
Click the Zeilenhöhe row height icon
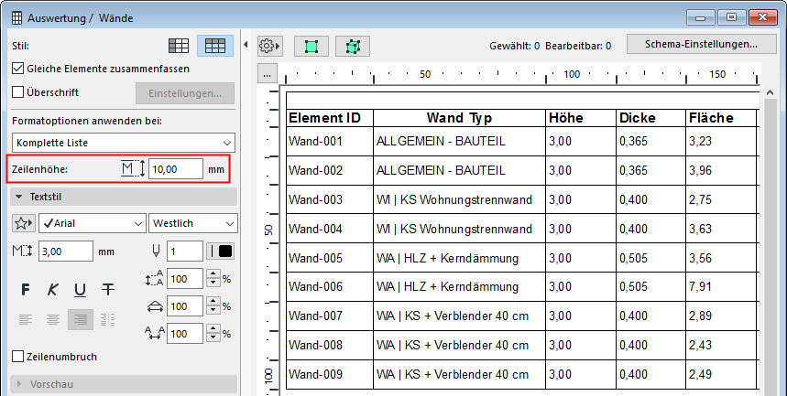pos(134,169)
